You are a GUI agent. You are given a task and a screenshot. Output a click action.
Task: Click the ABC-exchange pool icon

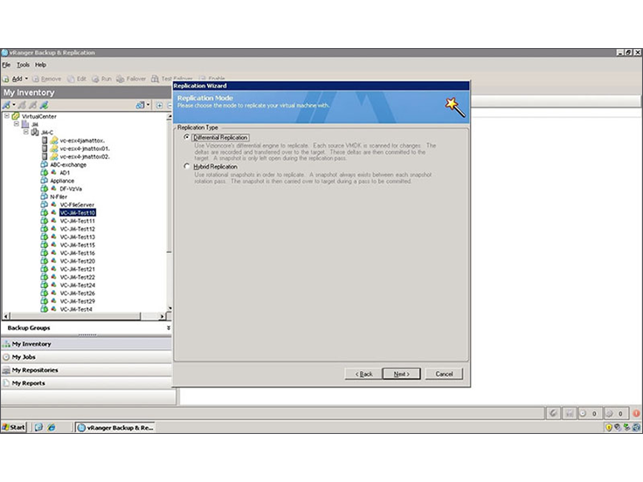[x=45, y=164]
